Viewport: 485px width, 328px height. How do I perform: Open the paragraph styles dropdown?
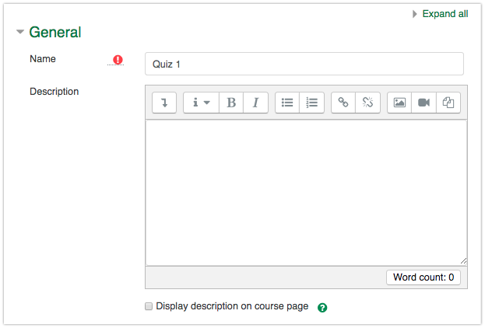point(201,103)
